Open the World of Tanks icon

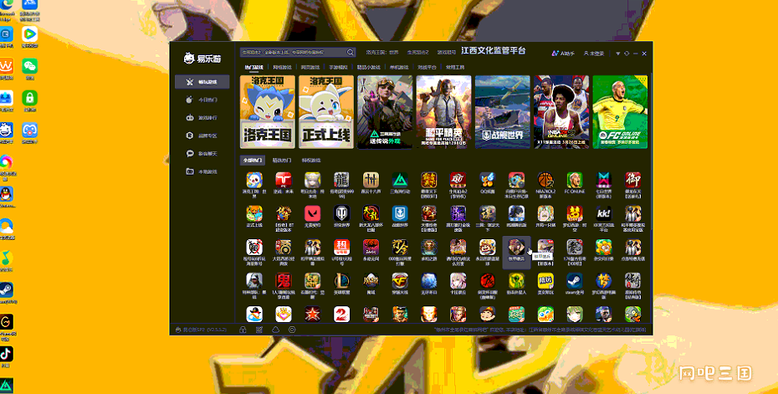click(x=341, y=214)
